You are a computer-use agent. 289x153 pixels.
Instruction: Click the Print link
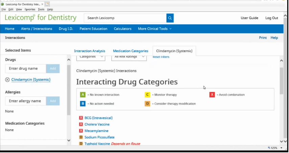tap(263, 38)
